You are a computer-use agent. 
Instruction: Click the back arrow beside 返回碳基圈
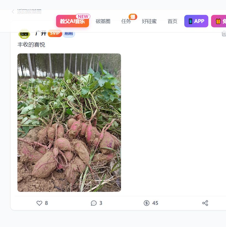(13, 11)
